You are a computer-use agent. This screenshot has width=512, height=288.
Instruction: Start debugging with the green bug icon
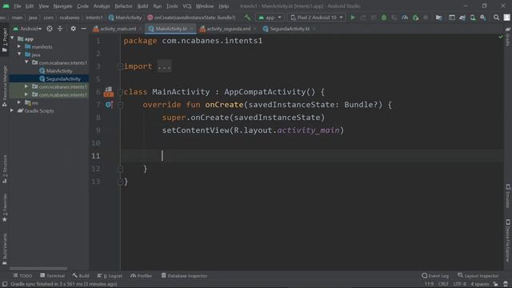[384, 18]
